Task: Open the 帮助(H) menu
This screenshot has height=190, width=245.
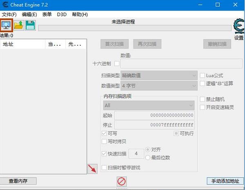Action: pos(80,14)
